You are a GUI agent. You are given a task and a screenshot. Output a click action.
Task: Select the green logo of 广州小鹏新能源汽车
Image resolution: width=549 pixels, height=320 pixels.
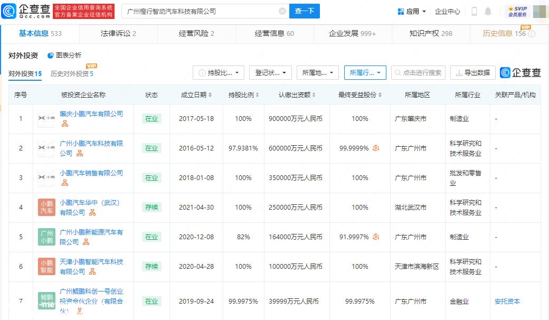46,237
